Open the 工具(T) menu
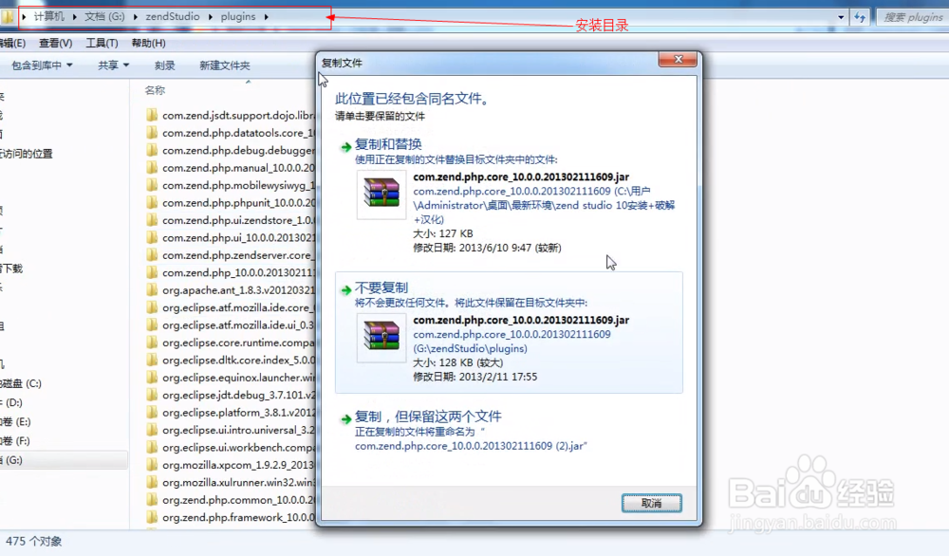949x556 pixels. point(102,43)
